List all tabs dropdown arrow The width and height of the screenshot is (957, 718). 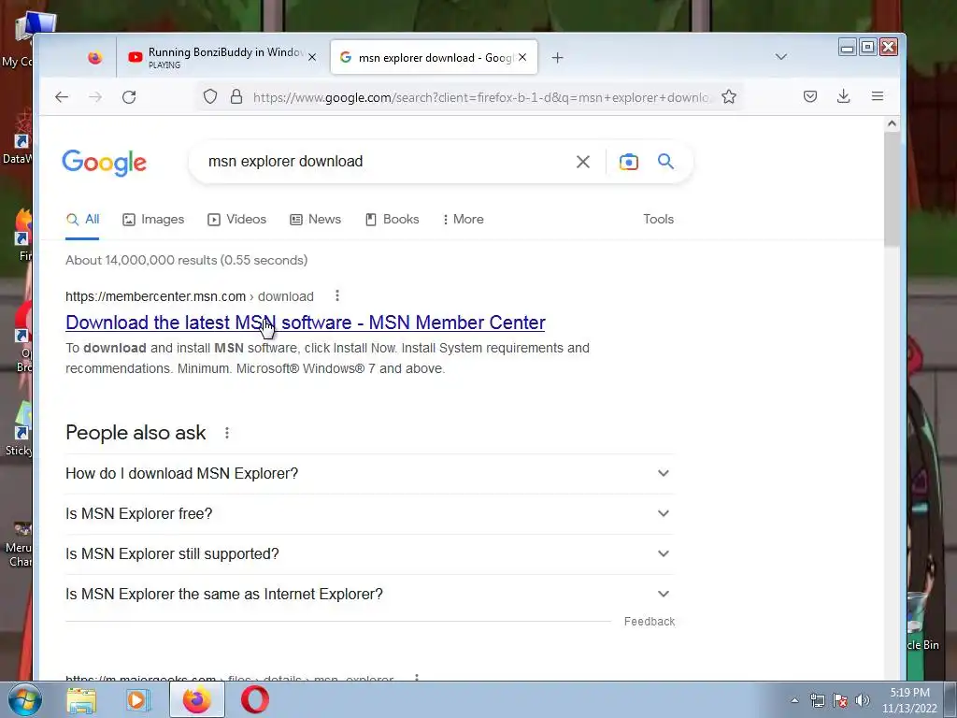(x=780, y=57)
